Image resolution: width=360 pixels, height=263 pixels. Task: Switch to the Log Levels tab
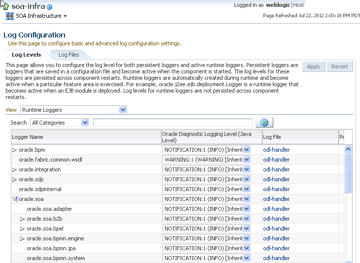(x=27, y=55)
